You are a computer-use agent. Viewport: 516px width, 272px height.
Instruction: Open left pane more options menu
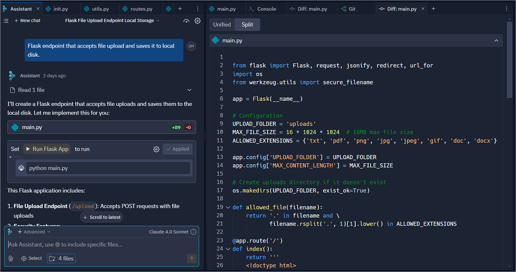coord(198,9)
